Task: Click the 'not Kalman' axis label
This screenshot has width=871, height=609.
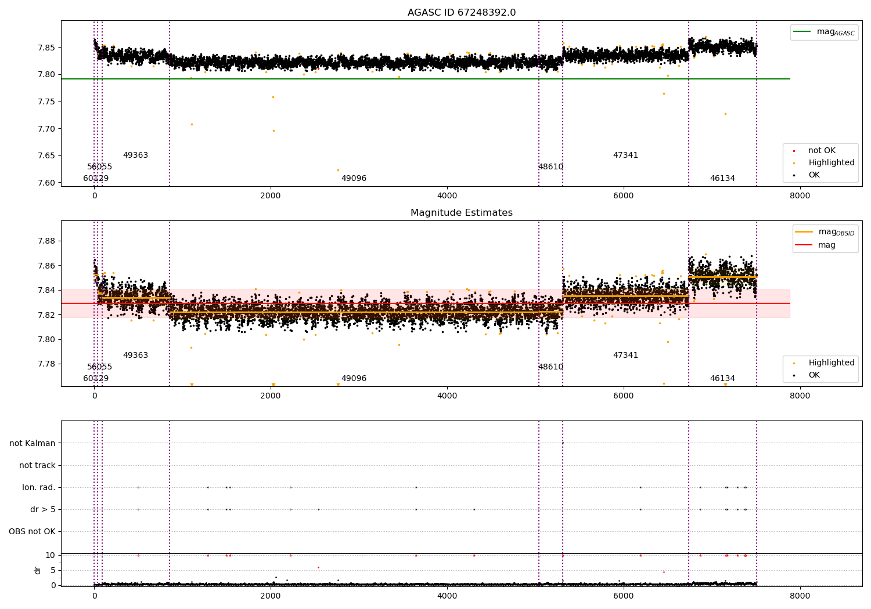Action: click(x=33, y=444)
